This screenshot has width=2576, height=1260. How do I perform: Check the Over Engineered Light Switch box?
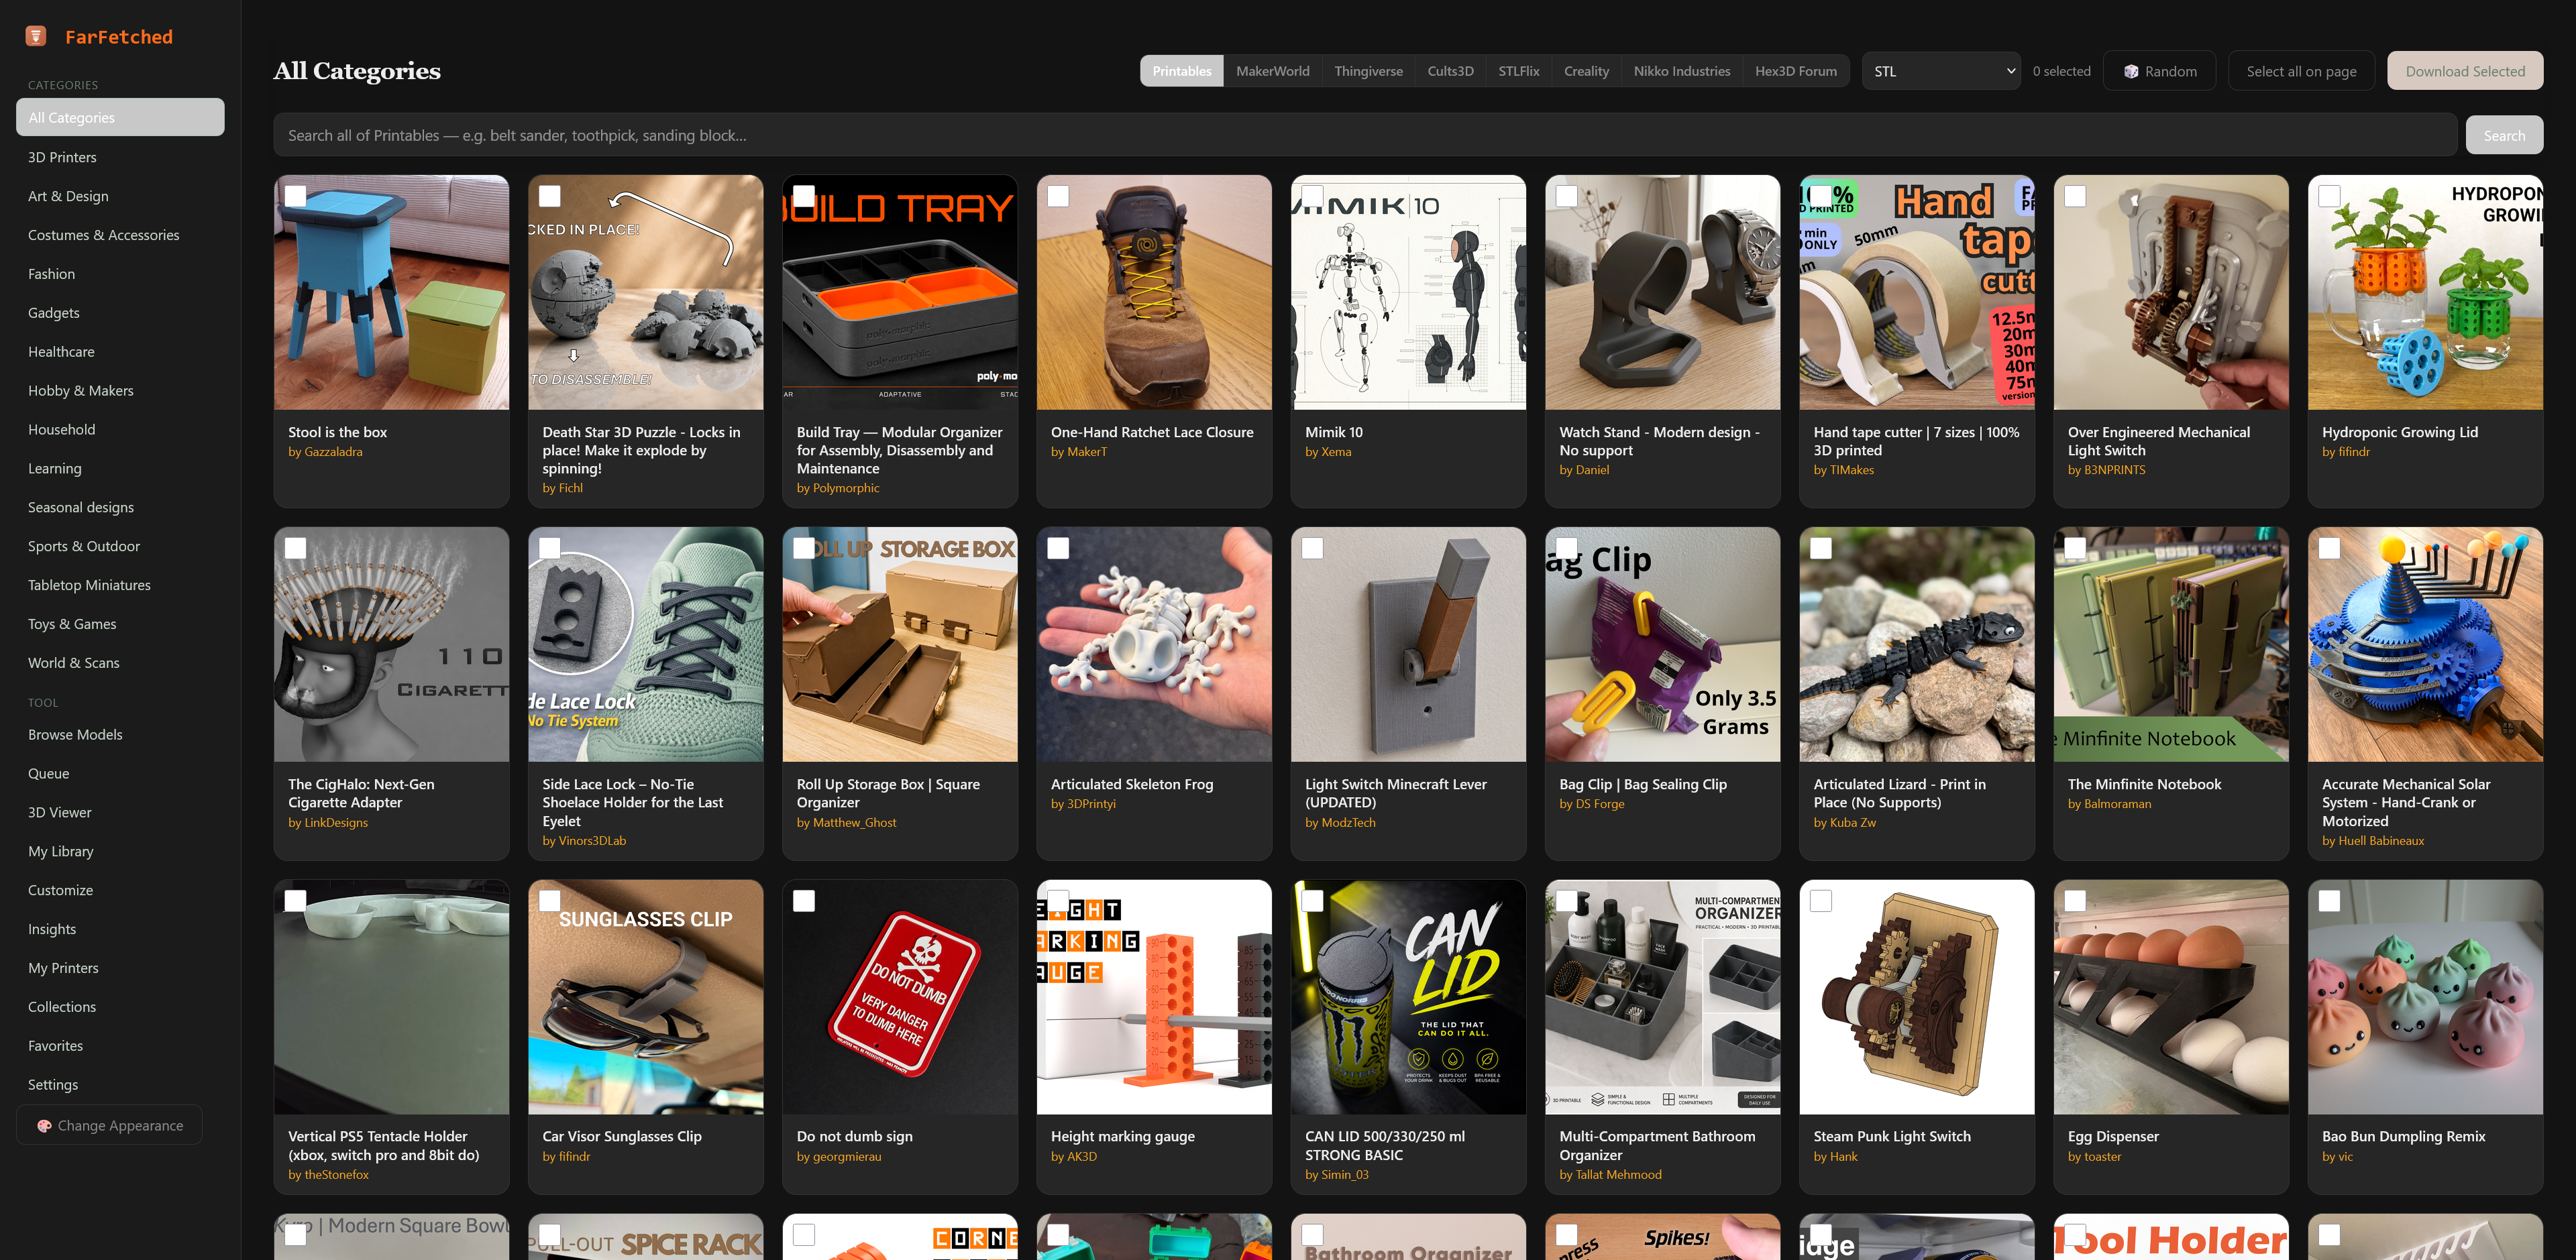2075,196
